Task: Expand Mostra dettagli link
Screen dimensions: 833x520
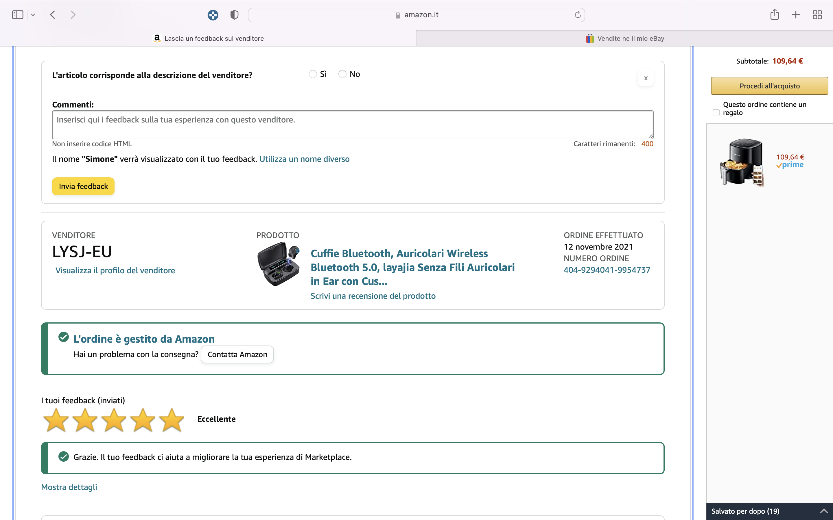Action: 69,487
